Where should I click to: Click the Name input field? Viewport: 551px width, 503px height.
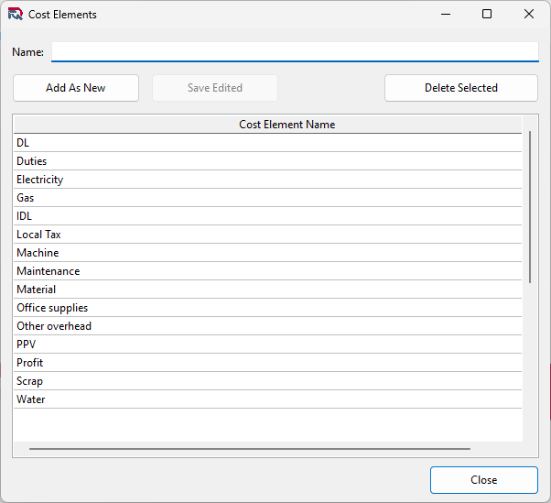point(295,52)
